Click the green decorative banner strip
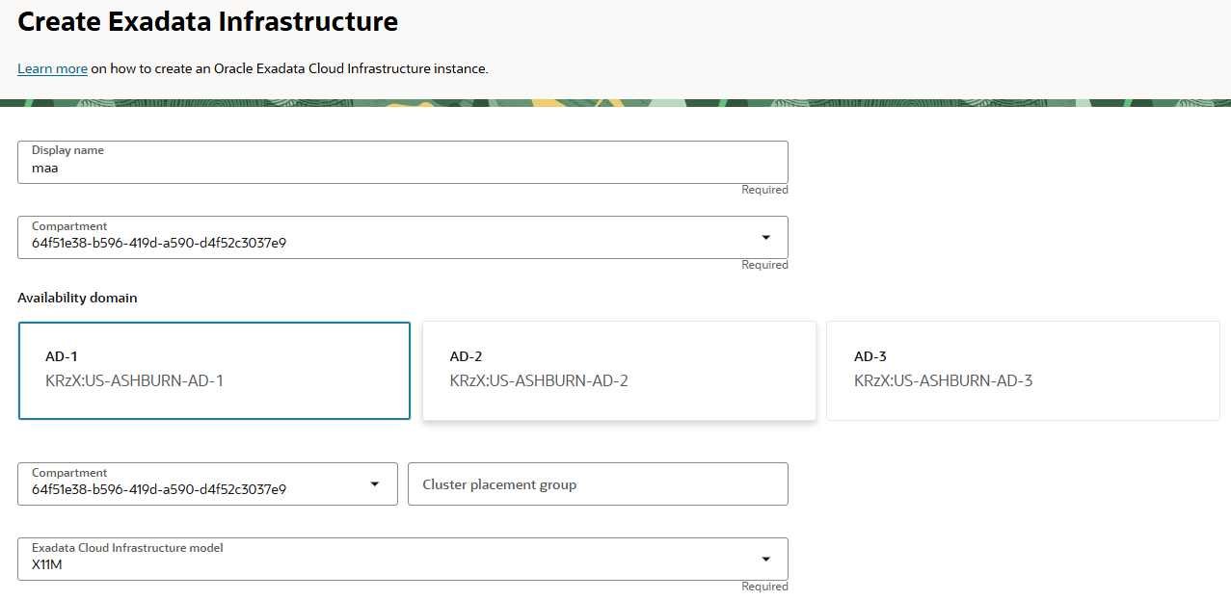The height and width of the screenshot is (600, 1231). click(615, 102)
